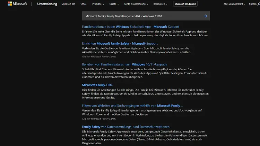Expand the Produkte dropdown
260x146 pixels.
coord(98,4)
